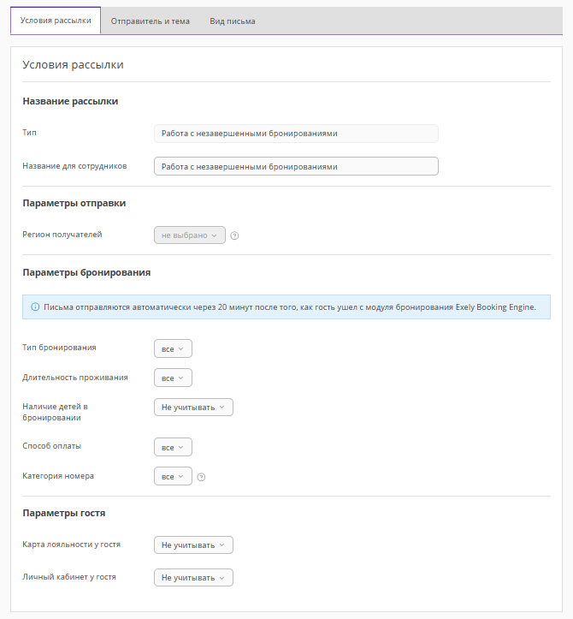
Task: Select the Способ оплаты dropdown
Action: (x=173, y=447)
